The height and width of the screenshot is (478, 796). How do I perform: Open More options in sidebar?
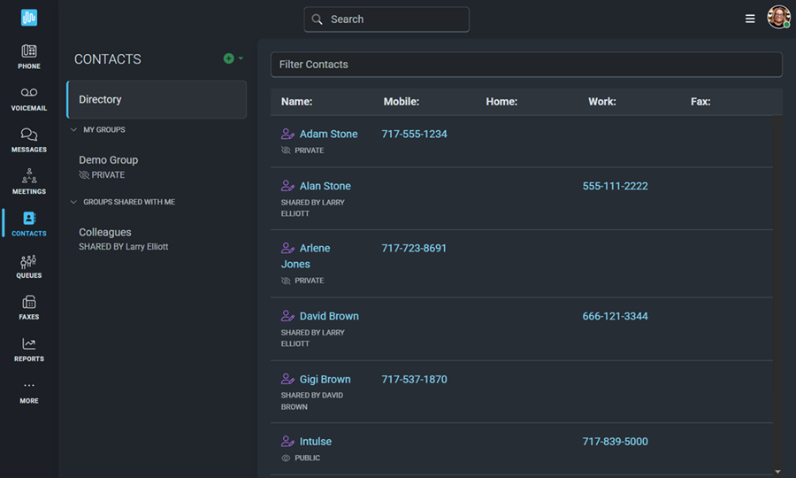click(29, 390)
